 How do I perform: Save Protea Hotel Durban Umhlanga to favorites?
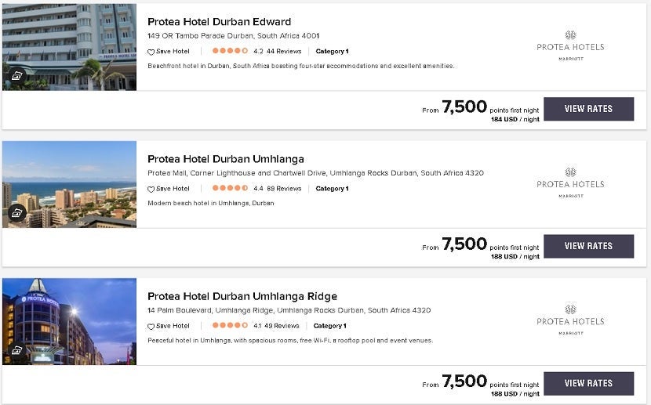[169, 189]
